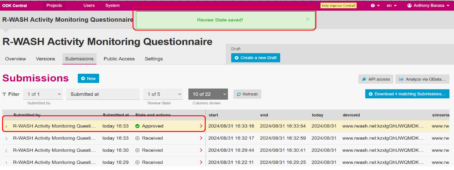The image size is (454, 170).
Task: Click Download 4 matching Submissions button
Action: [407, 94]
